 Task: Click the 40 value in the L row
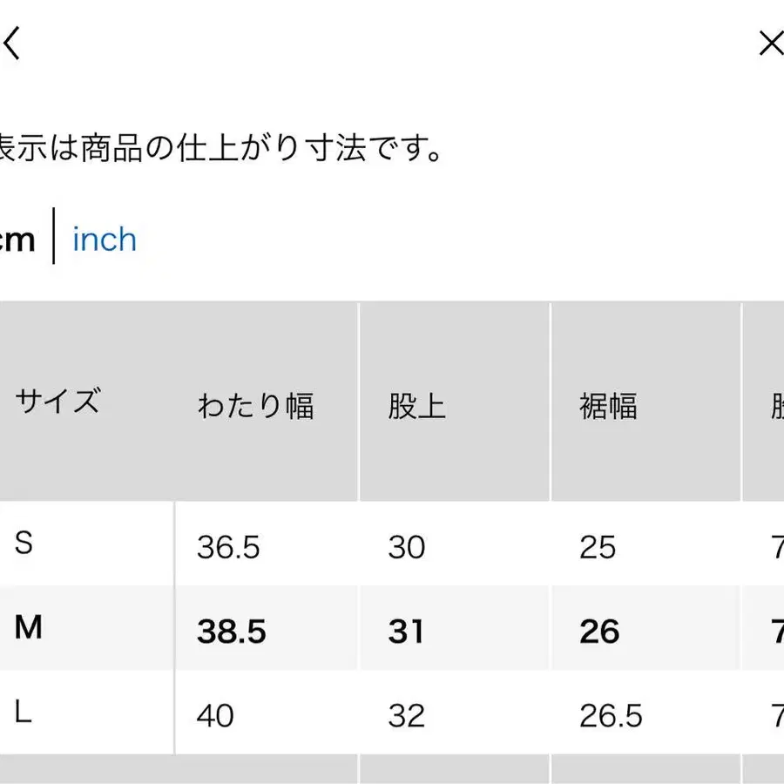[x=215, y=715]
